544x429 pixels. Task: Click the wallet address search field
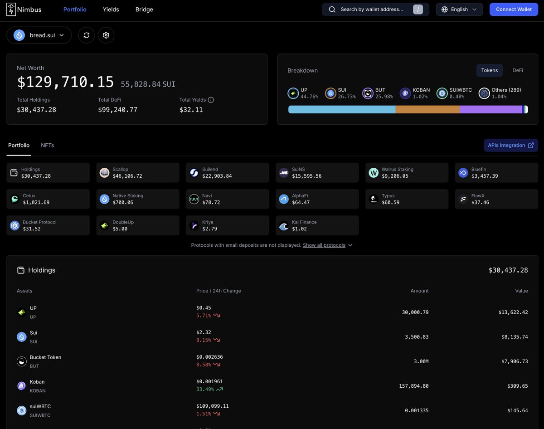point(375,9)
